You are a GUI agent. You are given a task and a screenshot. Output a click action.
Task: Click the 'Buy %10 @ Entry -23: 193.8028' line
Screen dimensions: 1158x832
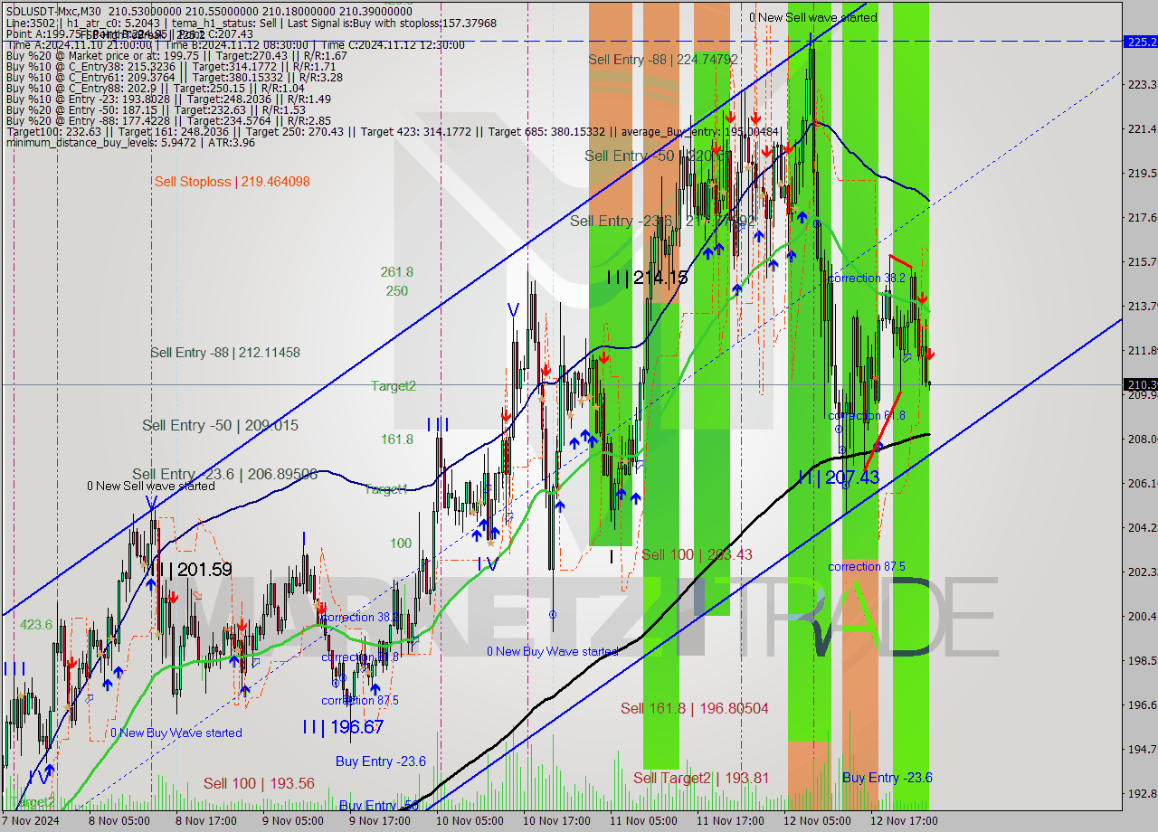tap(167, 99)
